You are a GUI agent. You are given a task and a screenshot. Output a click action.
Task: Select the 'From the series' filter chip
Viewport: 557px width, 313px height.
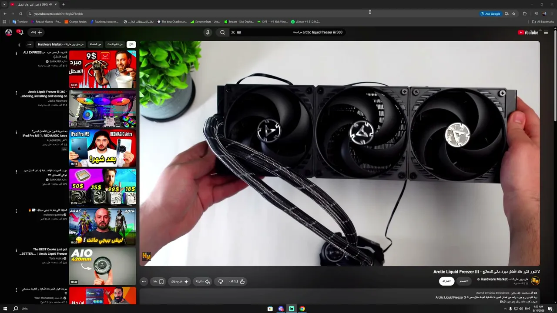(95, 44)
